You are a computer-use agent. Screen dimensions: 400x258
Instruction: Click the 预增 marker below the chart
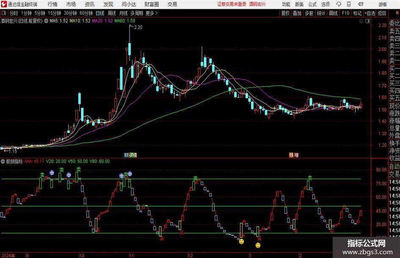(294, 155)
